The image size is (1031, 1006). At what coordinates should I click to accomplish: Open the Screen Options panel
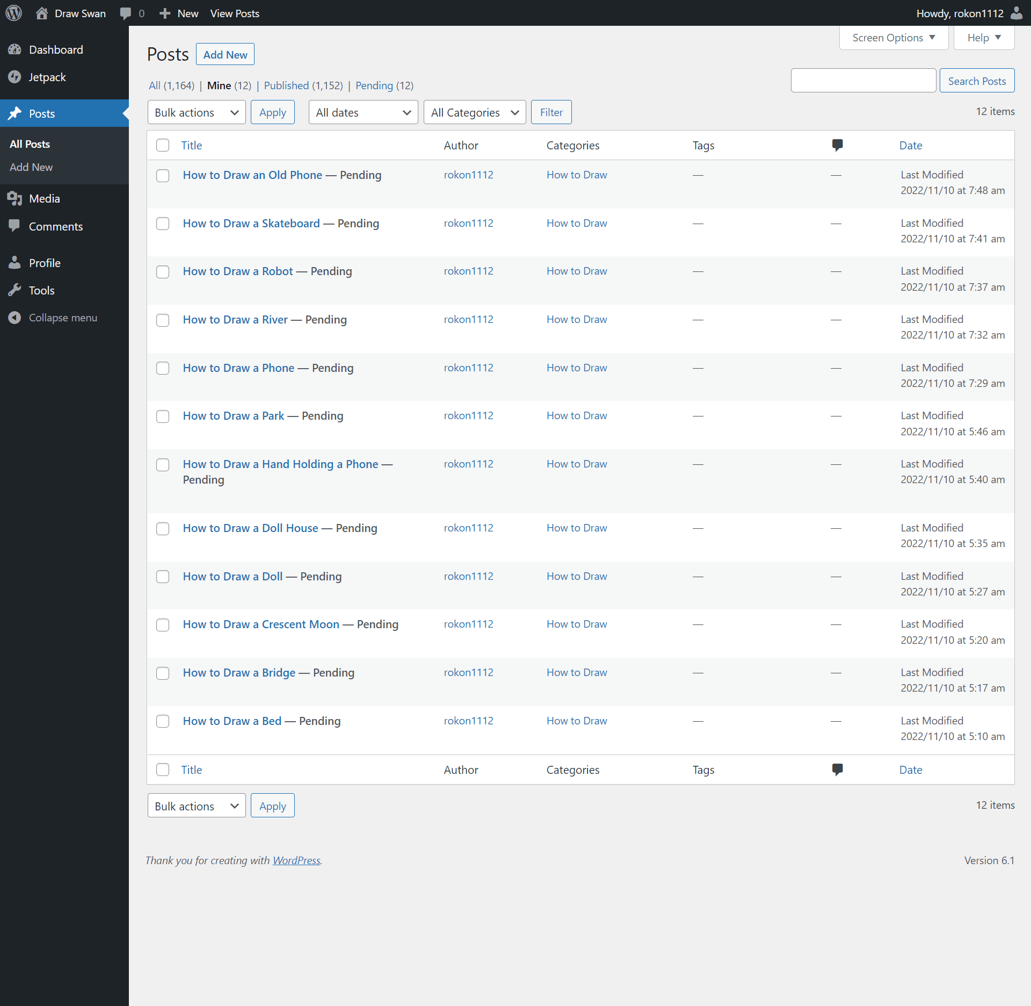point(894,37)
